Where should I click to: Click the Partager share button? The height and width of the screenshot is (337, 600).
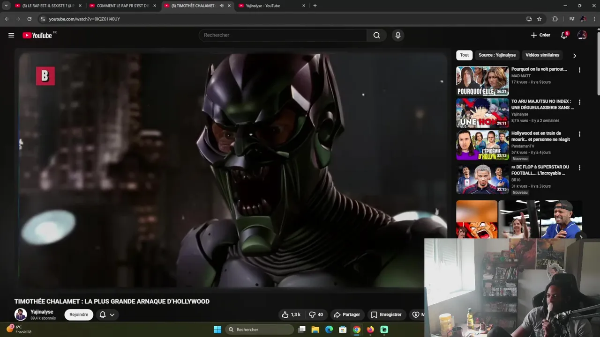pos(346,315)
